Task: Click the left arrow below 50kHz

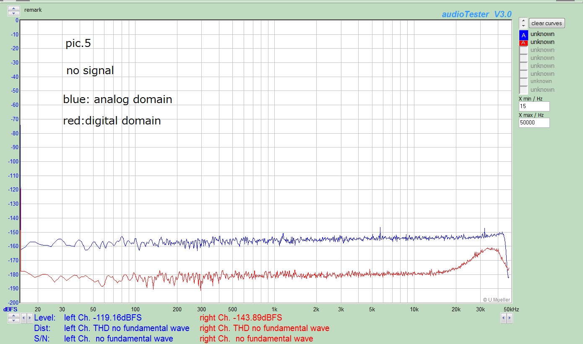Action: (504, 318)
